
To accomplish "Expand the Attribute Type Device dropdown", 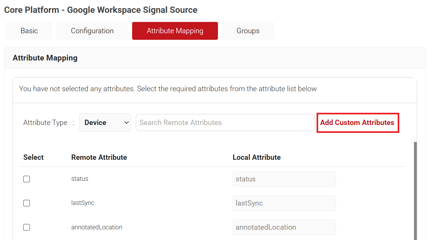I will point(105,123).
